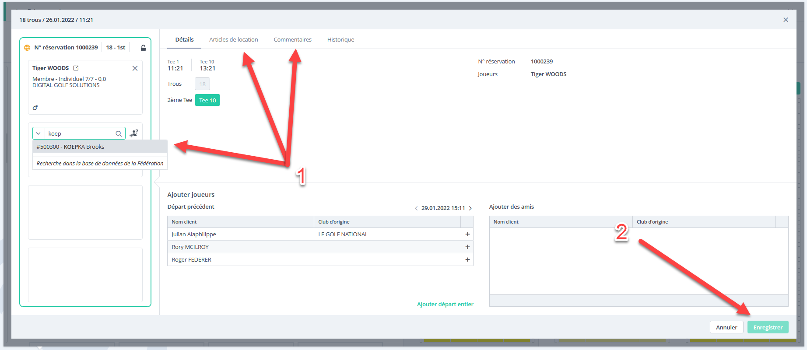Add Julian Alaphilippe with plus icon
807x350 pixels.
[467, 234]
